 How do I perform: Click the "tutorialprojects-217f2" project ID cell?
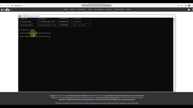(48, 25)
